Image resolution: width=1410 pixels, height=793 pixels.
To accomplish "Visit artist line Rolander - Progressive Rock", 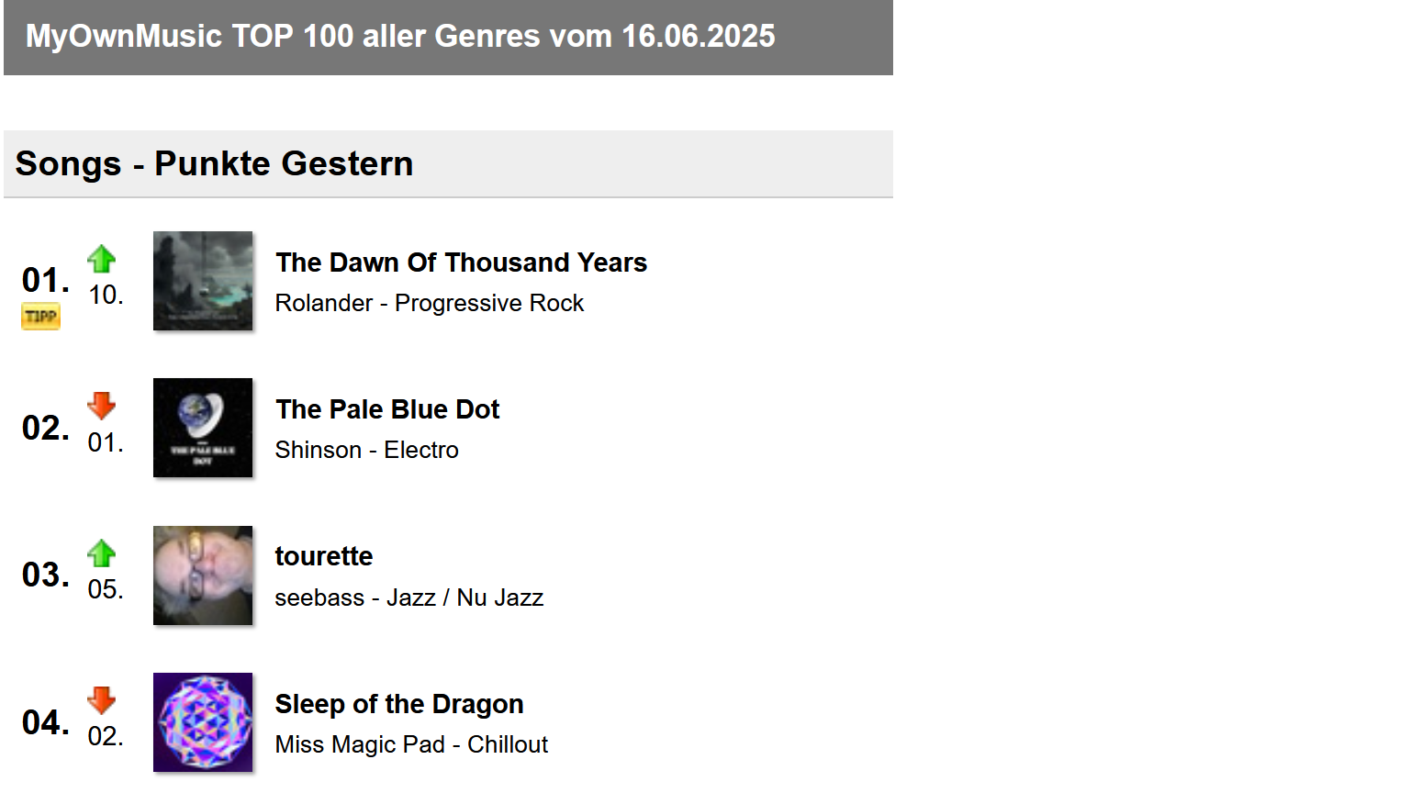I will (430, 303).
